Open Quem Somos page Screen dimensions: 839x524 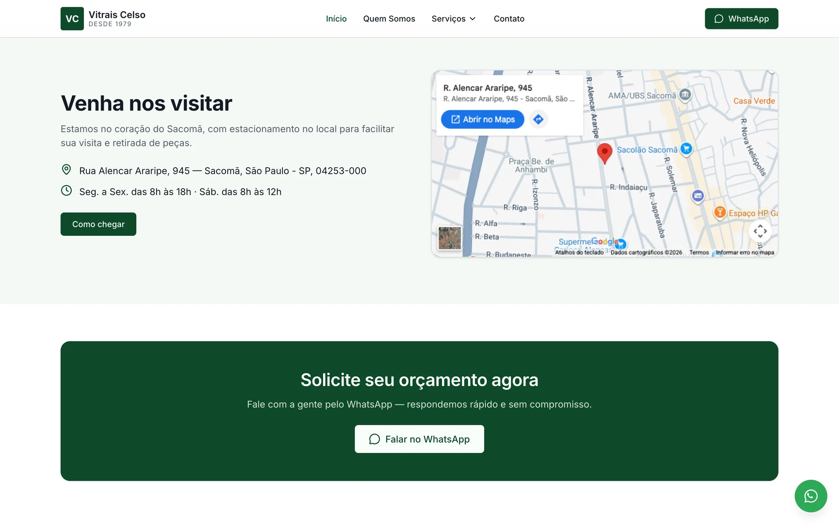389,19
